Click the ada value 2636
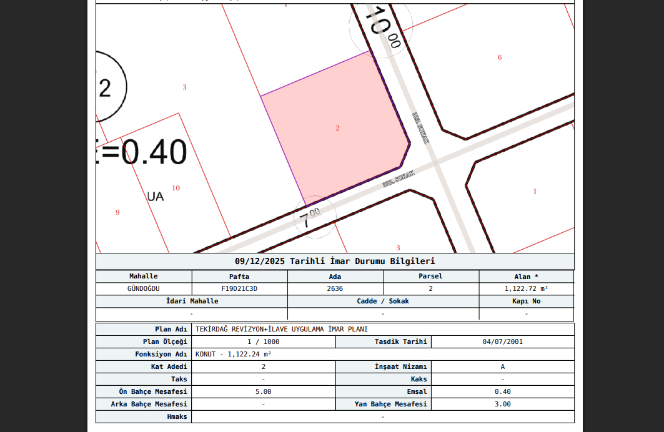 click(335, 289)
